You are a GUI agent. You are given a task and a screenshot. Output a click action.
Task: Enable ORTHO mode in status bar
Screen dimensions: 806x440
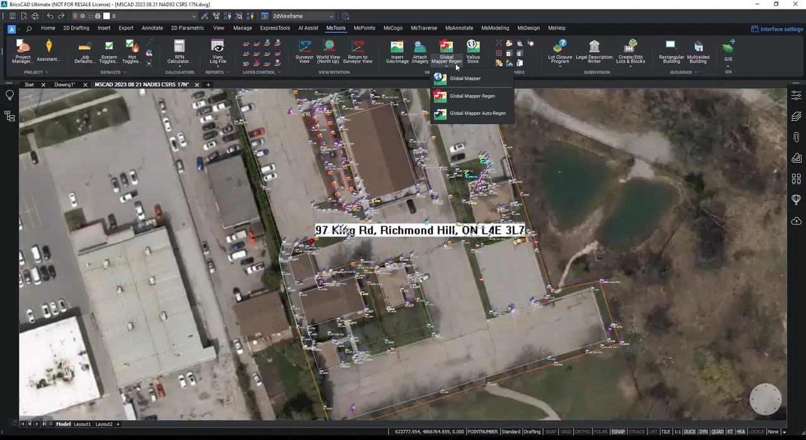point(582,432)
